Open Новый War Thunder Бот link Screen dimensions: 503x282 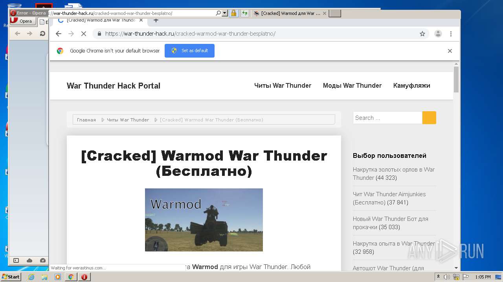tap(390, 223)
